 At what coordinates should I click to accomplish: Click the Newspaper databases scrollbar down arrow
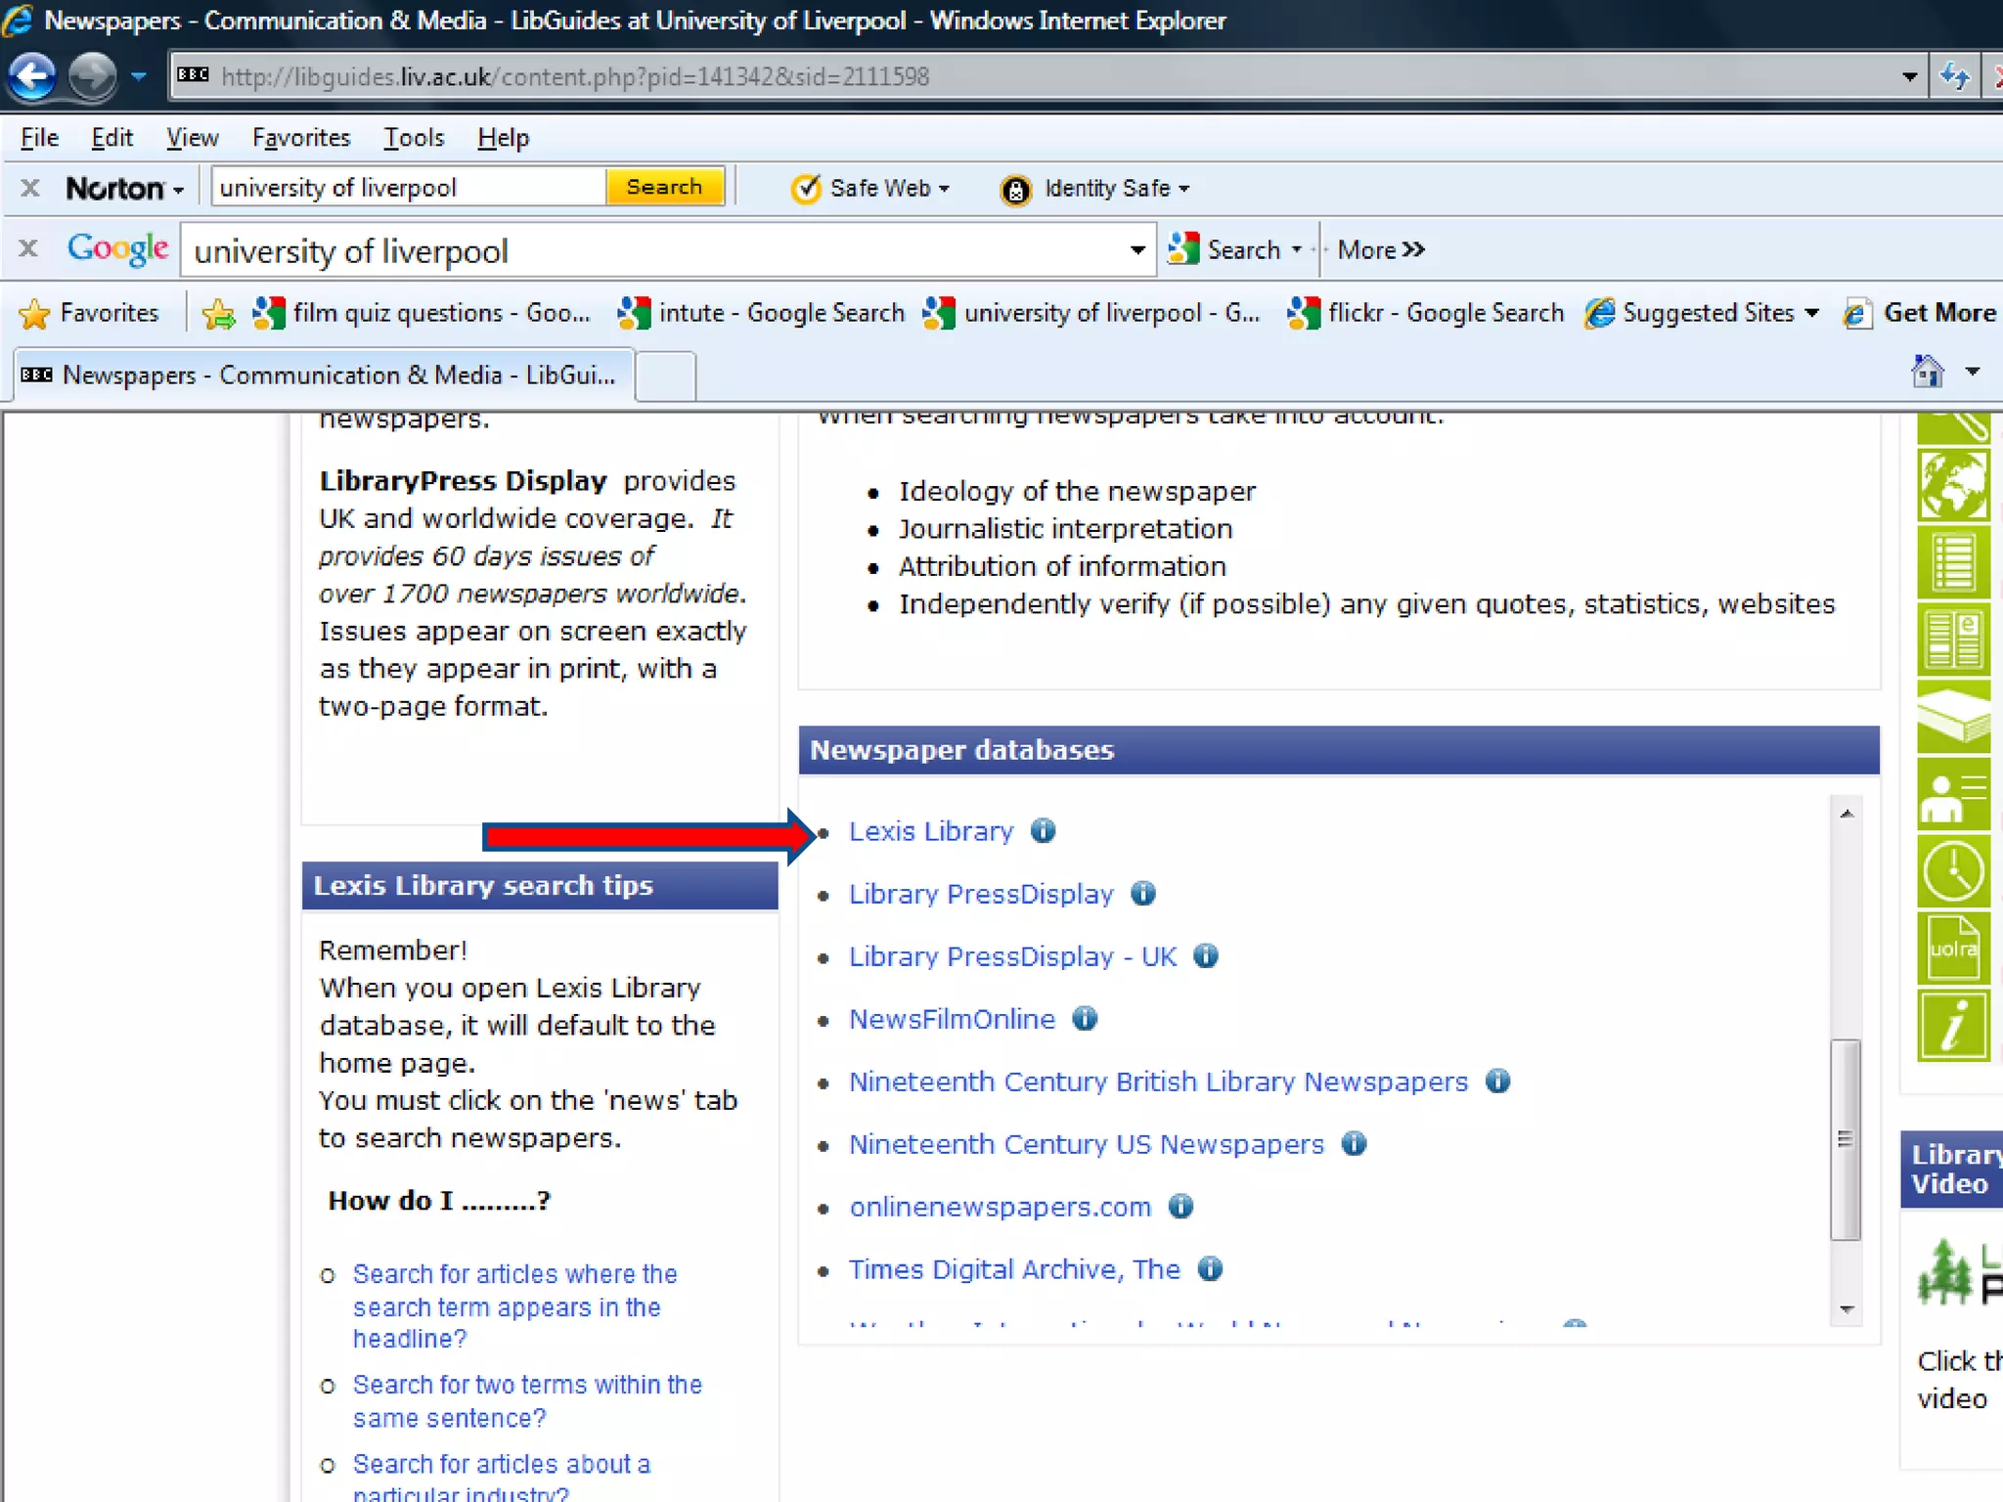click(1847, 1309)
